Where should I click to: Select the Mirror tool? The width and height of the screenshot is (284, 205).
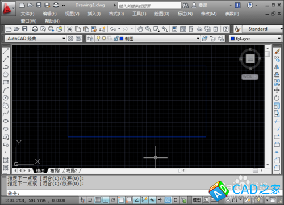[277, 67]
